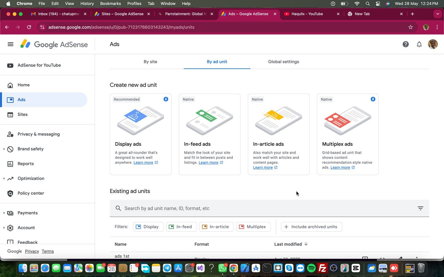This screenshot has height=277, width=444.
Task: Toggle the Multiplex format filter
Action: click(253, 227)
